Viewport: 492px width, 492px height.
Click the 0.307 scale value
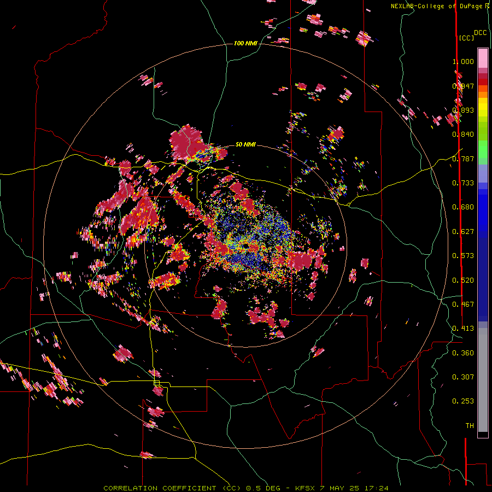coord(463,377)
